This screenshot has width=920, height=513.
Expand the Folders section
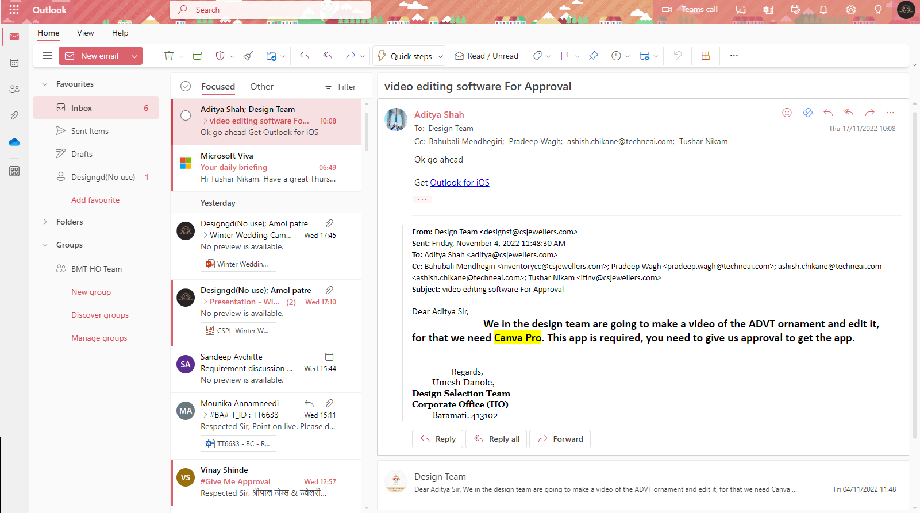pyautogui.click(x=45, y=222)
